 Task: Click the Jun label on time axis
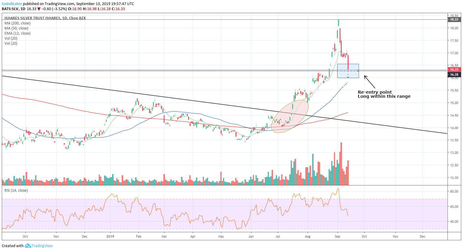tap(251, 236)
